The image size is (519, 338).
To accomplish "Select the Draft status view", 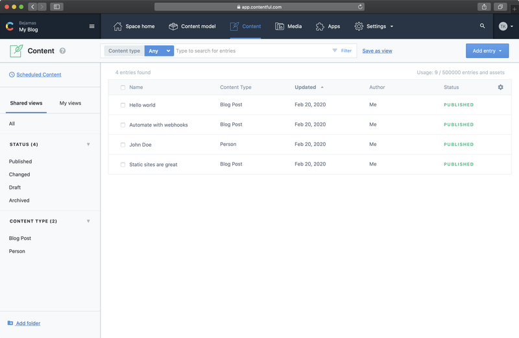I will [15, 187].
